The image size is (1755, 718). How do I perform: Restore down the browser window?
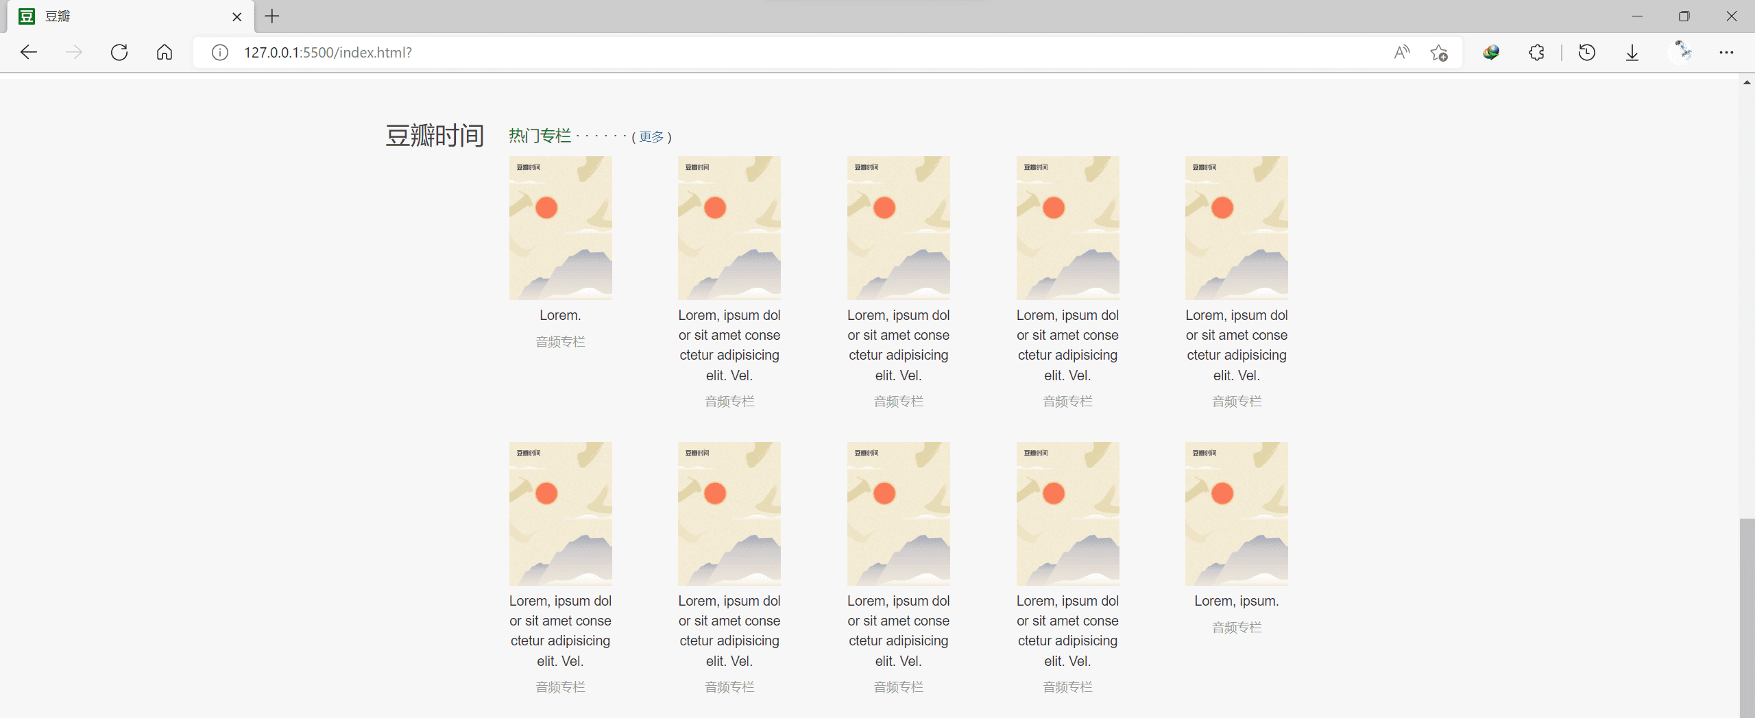pyautogui.click(x=1684, y=16)
